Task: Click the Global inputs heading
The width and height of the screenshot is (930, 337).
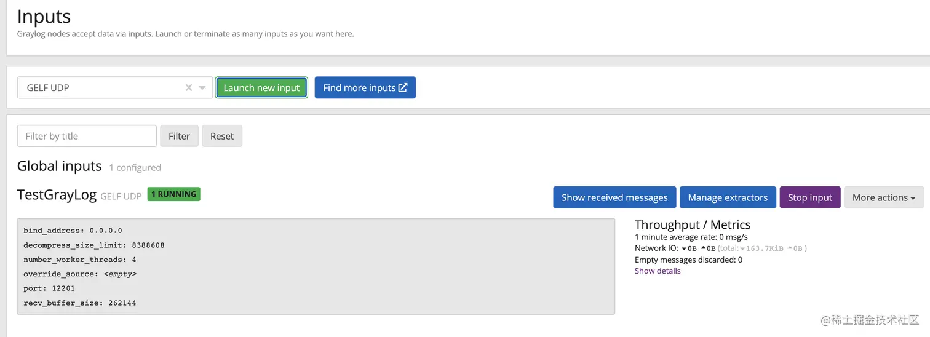Action: (59, 166)
